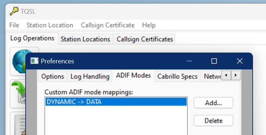The width and height of the screenshot is (266, 135).
Task: Switch to the Station Locations tab
Action: click(86, 39)
